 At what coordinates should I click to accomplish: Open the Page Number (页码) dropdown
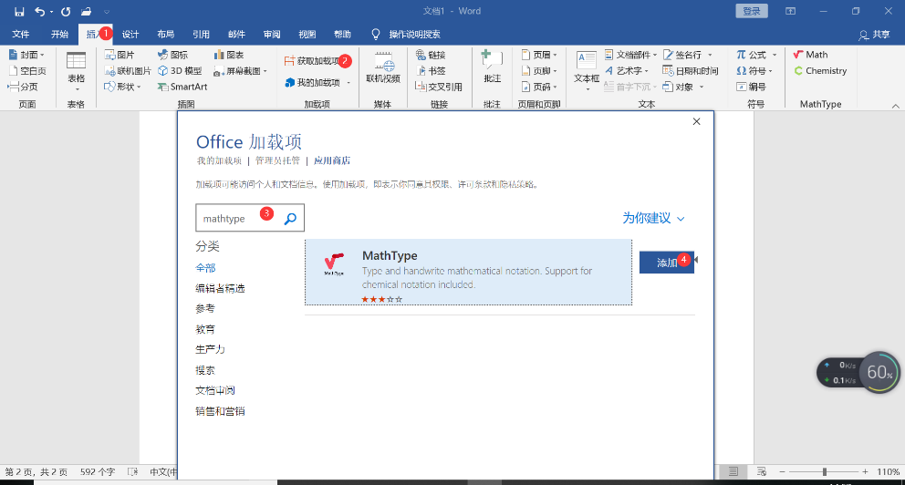point(539,88)
